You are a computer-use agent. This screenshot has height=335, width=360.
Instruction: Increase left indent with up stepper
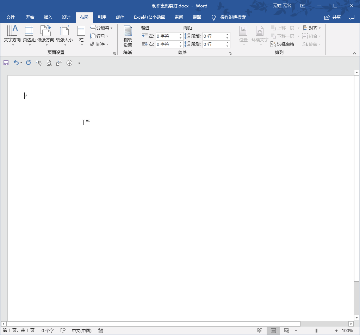tap(180, 35)
